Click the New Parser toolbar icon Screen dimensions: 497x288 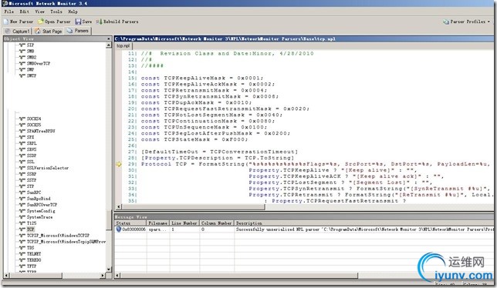click(x=6, y=22)
